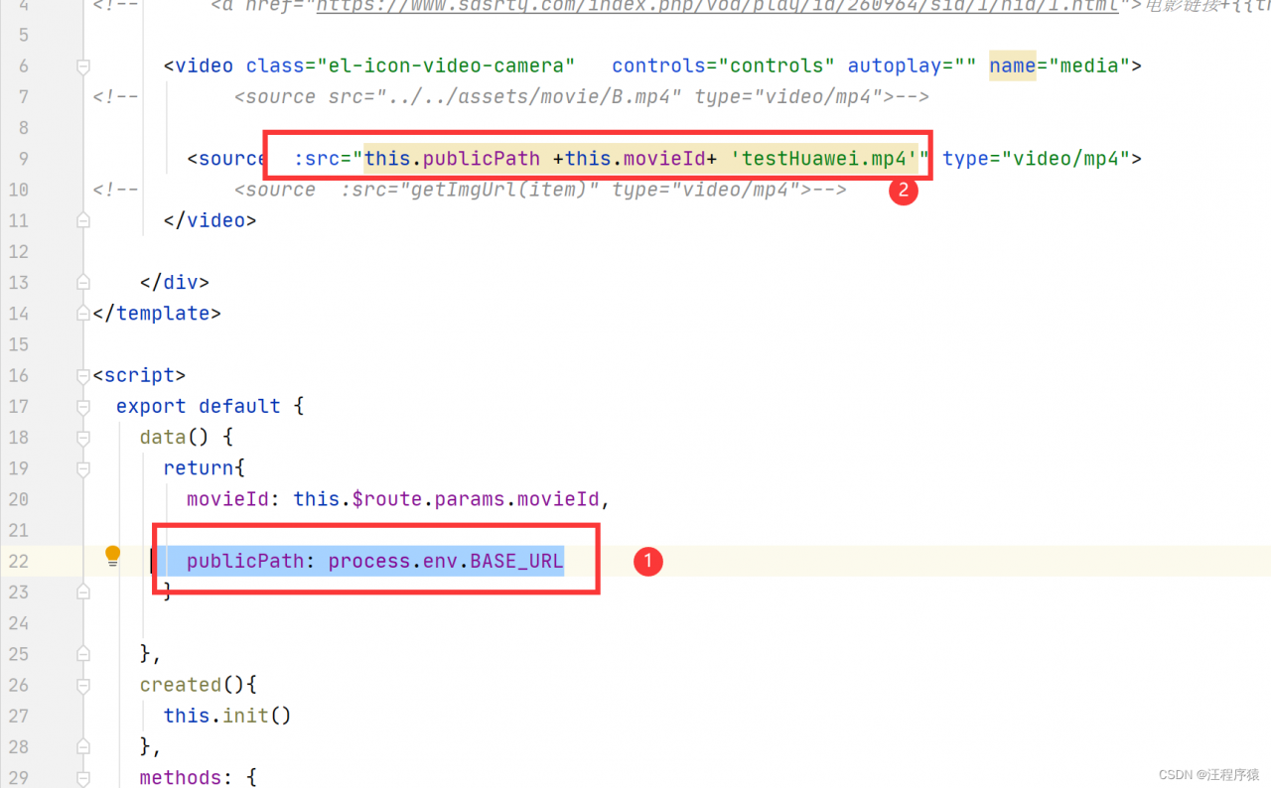Collapse the script block fold marker

pos(83,375)
